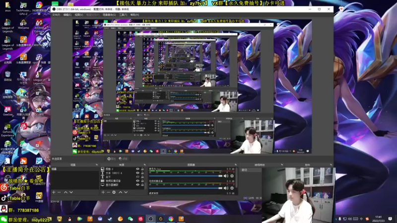Image resolution: width=397 pixels, height=223 pixels.
Task: Toggle visibility of 文本 (GDI+) 4 source
Action: [x=137, y=173]
